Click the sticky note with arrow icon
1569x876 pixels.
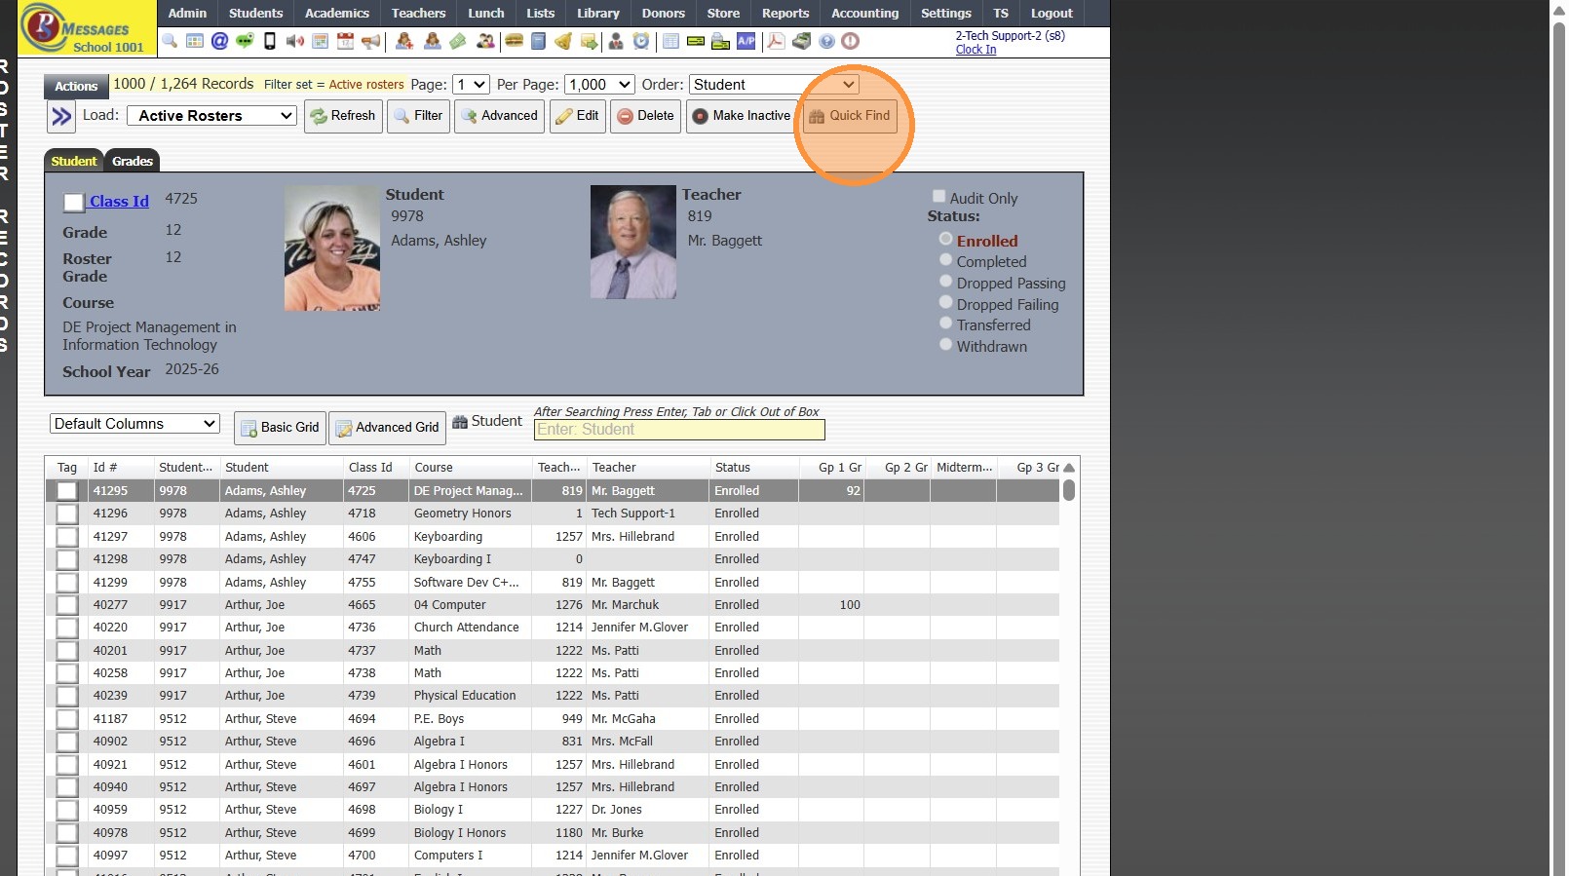(589, 41)
